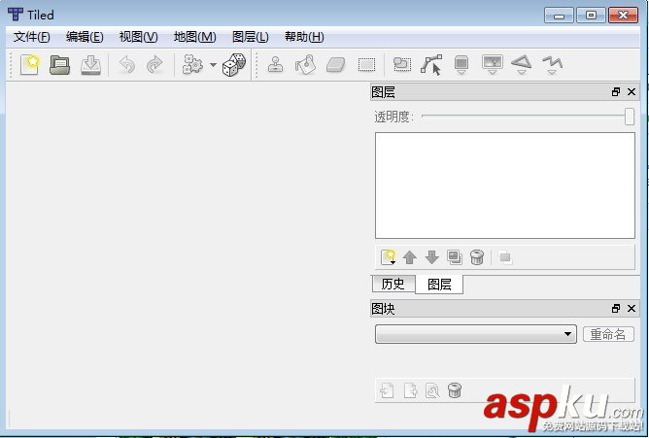Export tileset icon in 图块 panel
The height and width of the screenshot is (438, 649).
pyautogui.click(x=410, y=390)
